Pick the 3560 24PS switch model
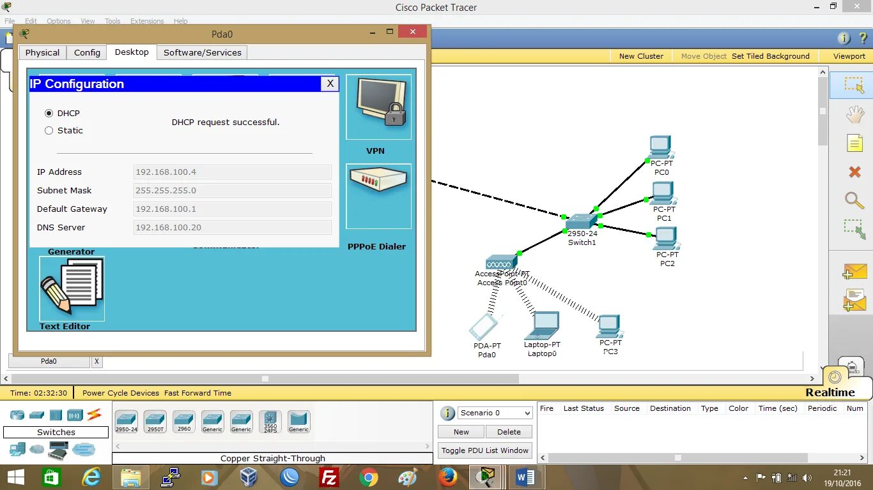Viewport: 873px width, 490px height. coord(270,422)
